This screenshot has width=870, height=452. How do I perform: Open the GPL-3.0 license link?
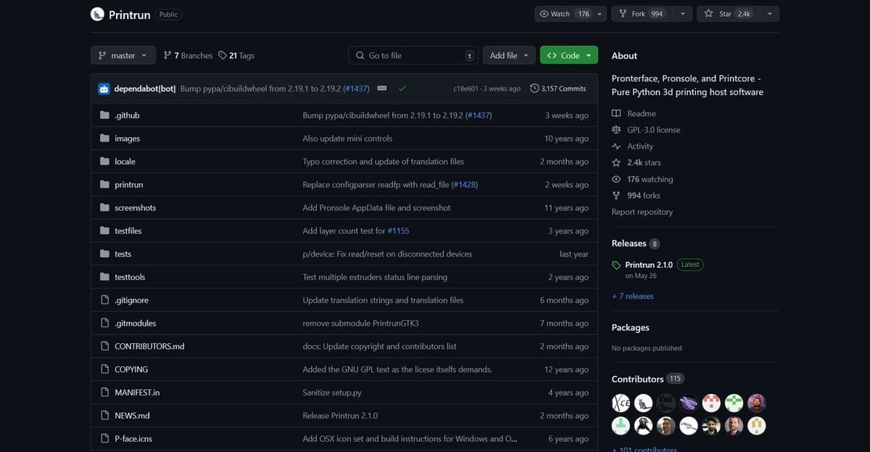coord(654,130)
